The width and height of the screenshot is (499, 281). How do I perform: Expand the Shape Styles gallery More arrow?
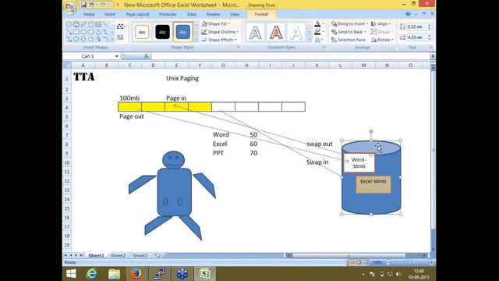click(196, 39)
